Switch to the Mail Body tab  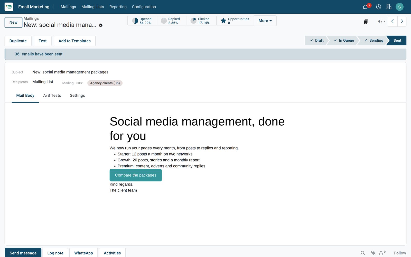pyautogui.click(x=25, y=96)
